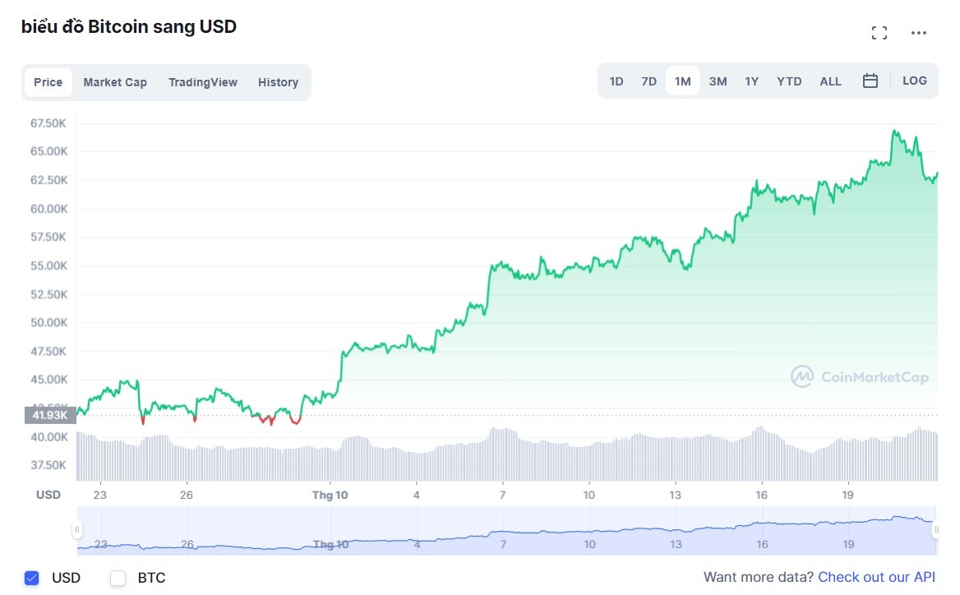
Task: Switch to the History tab
Action: [x=278, y=82]
